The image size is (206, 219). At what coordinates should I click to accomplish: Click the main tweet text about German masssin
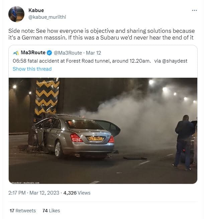pos(101,34)
